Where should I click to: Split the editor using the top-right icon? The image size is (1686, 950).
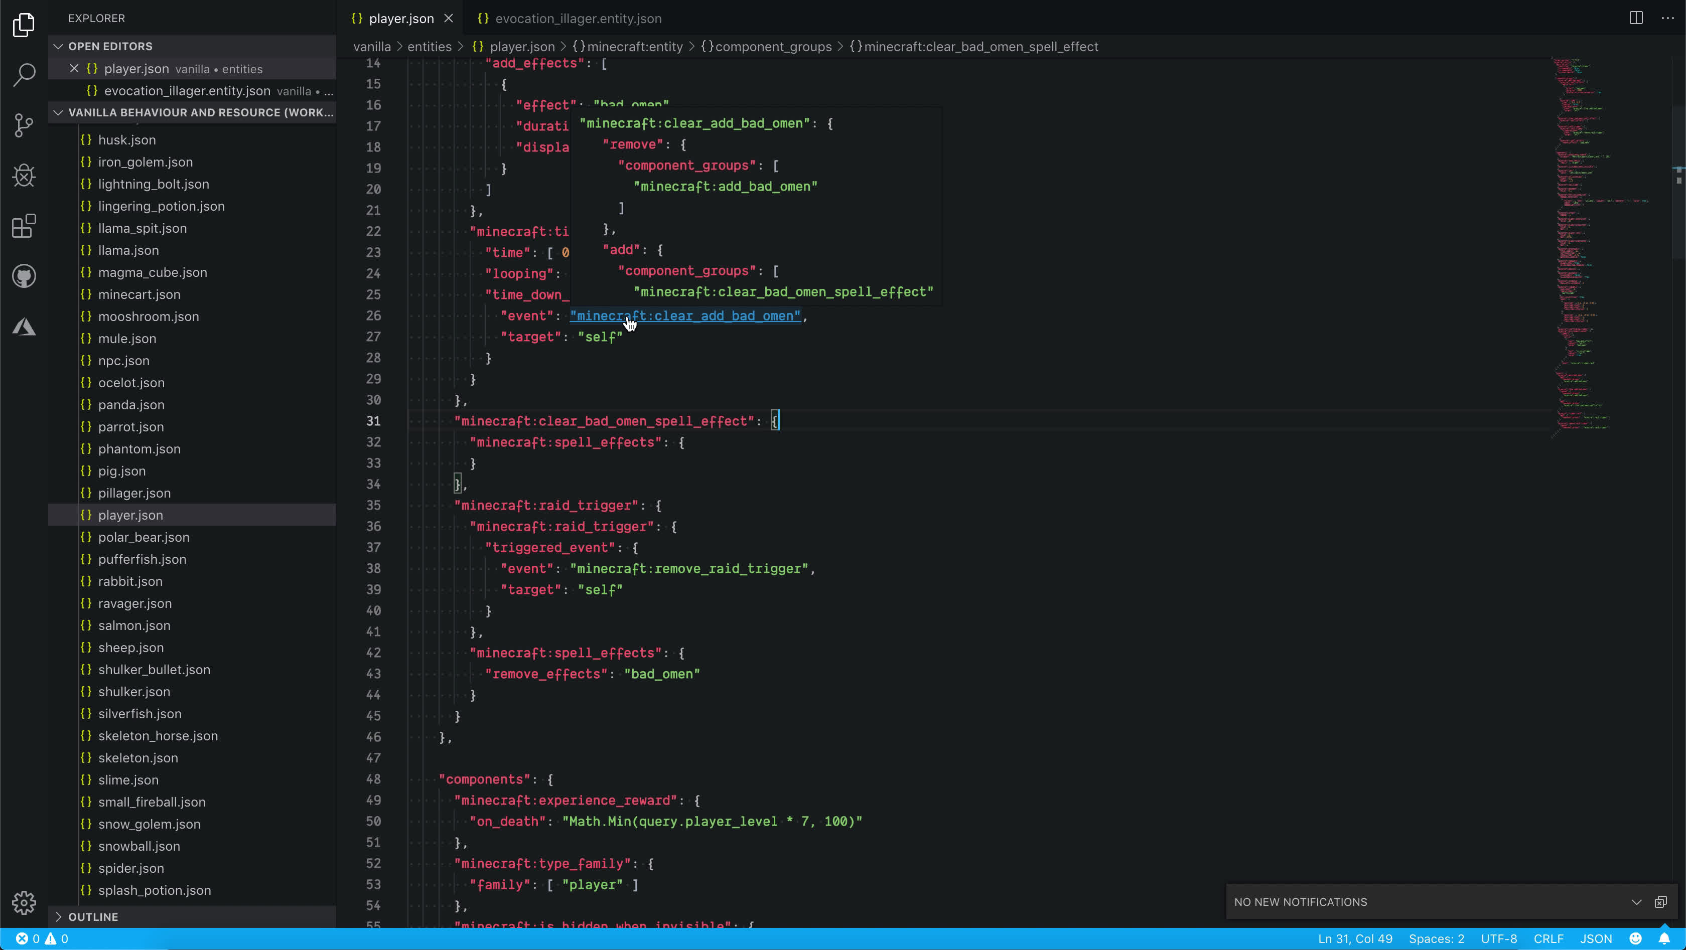(x=1636, y=18)
